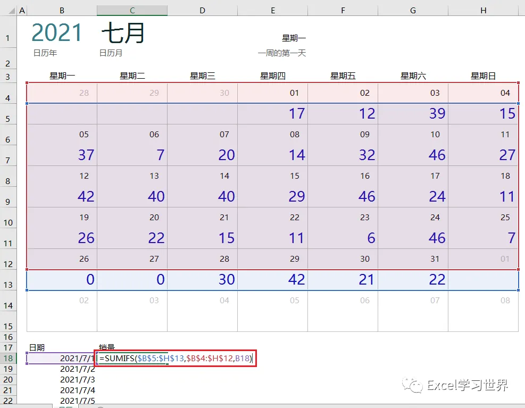
Task: Select the sales value 21 in row 13
Action: [x=343, y=280]
